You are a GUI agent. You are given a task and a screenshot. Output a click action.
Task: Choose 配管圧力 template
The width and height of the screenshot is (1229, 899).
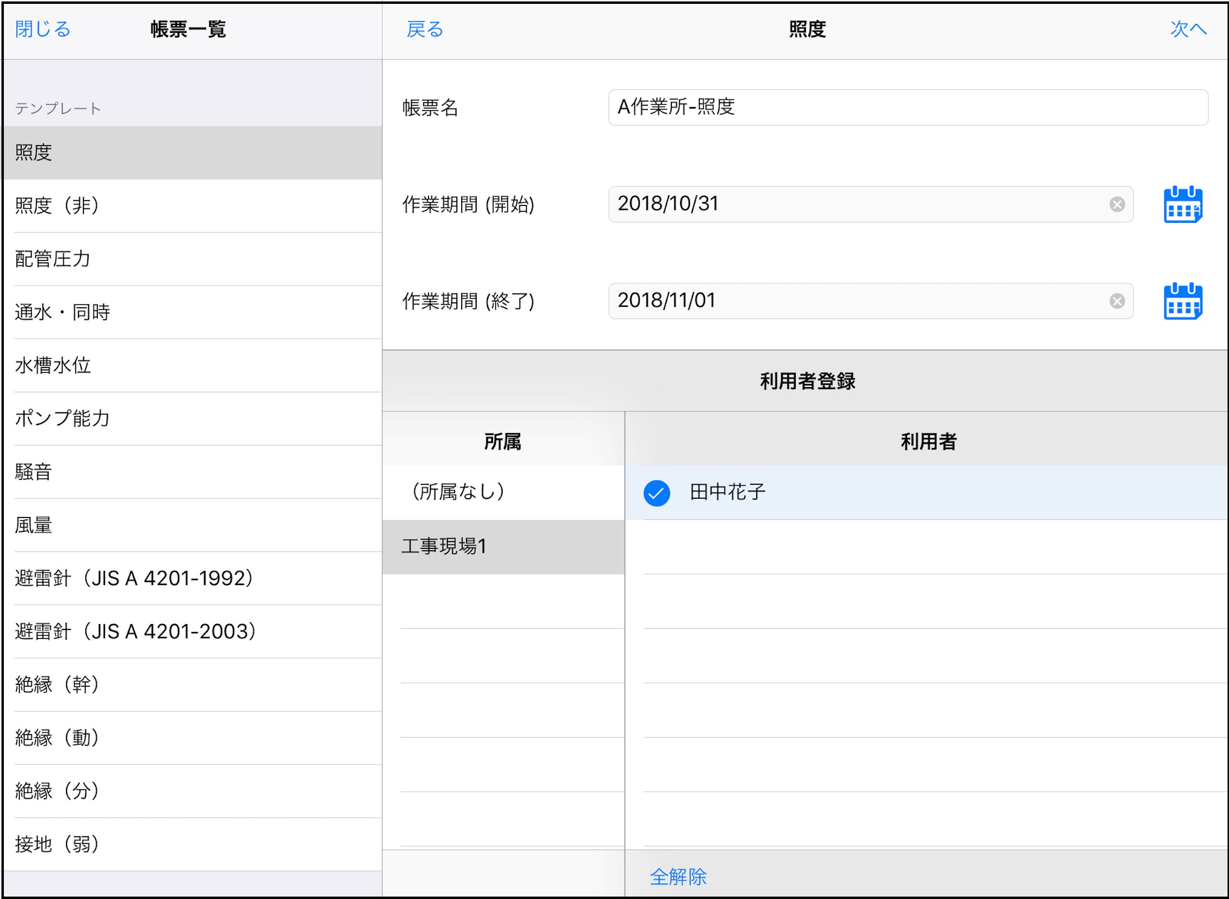[192, 259]
